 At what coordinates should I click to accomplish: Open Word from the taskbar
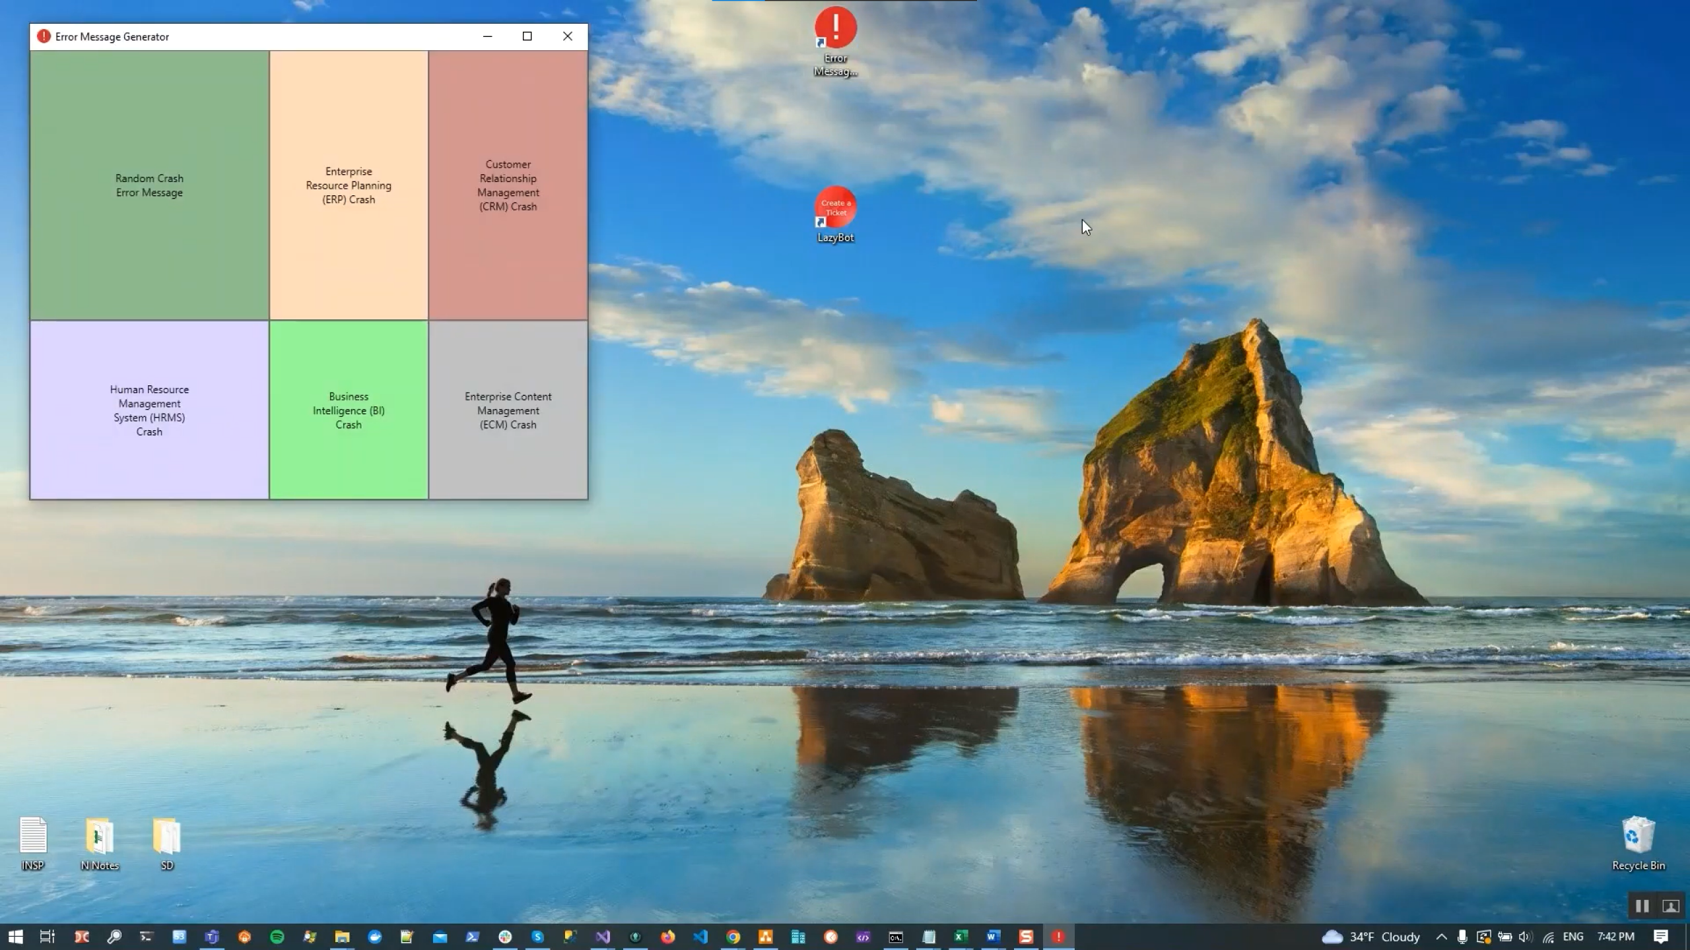tap(994, 937)
